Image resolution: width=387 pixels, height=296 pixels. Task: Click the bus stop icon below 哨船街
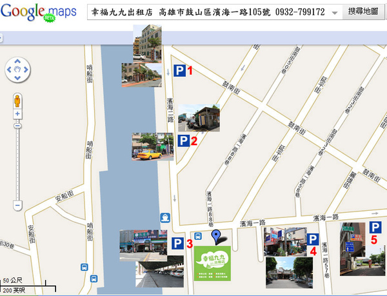coord(84,267)
